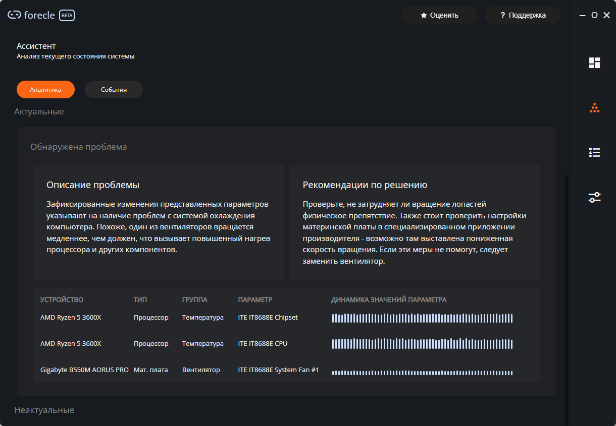Click Температура in the Chipset row

203,318
